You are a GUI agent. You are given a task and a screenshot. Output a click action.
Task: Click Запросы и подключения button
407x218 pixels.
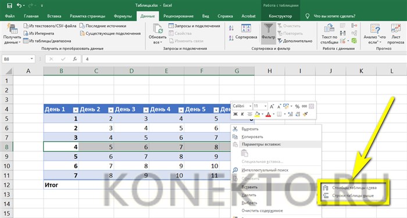(x=194, y=26)
